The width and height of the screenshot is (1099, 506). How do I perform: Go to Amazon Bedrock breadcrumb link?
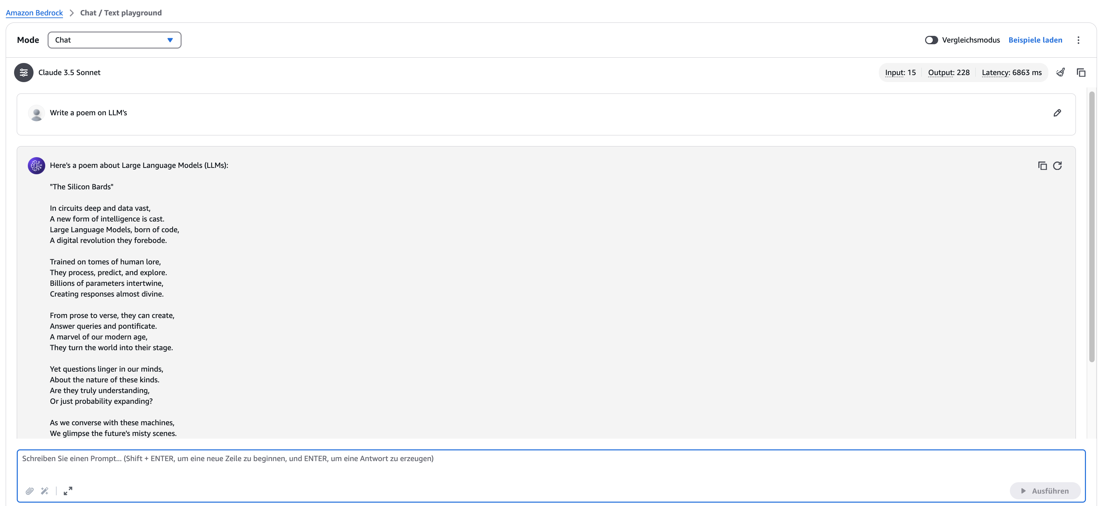click(x=34, y=13)
